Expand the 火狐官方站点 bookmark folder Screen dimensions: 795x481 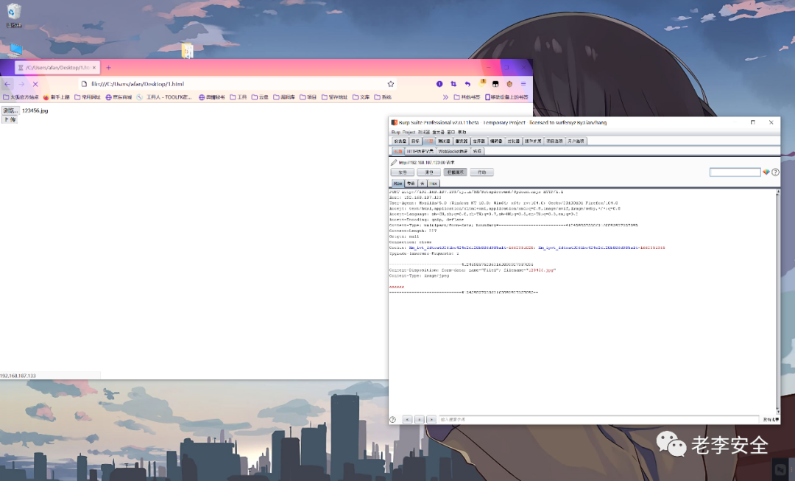[x=21, y=97]
